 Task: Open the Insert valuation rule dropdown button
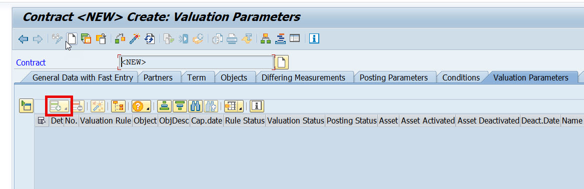[59, 106]
